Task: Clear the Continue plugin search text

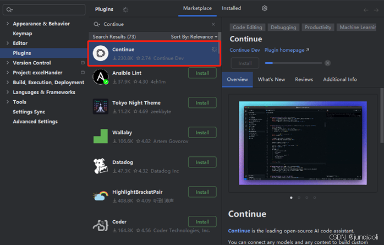Action: coord(213,24)
